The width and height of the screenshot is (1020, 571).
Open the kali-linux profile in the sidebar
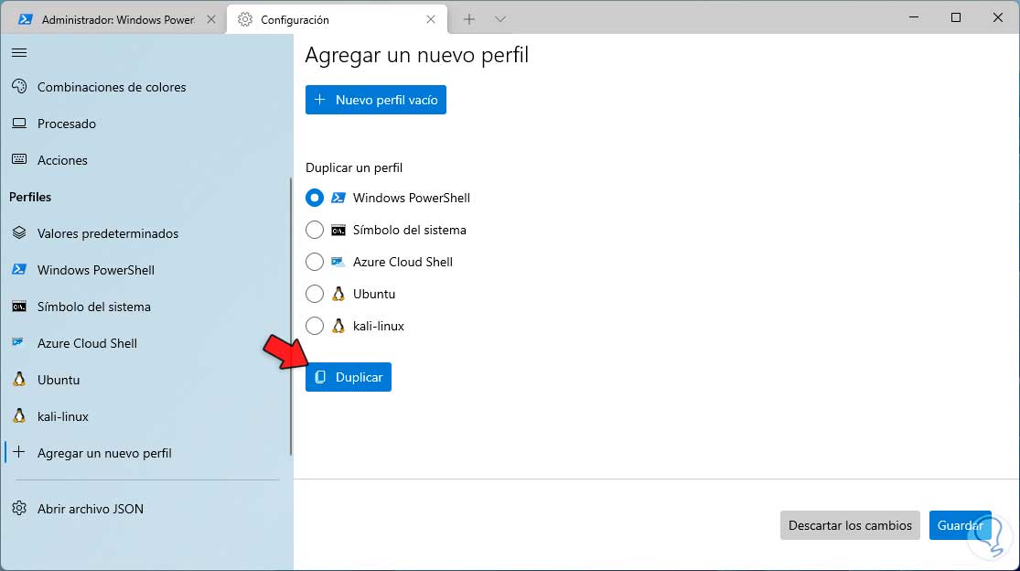pos(146,416)
